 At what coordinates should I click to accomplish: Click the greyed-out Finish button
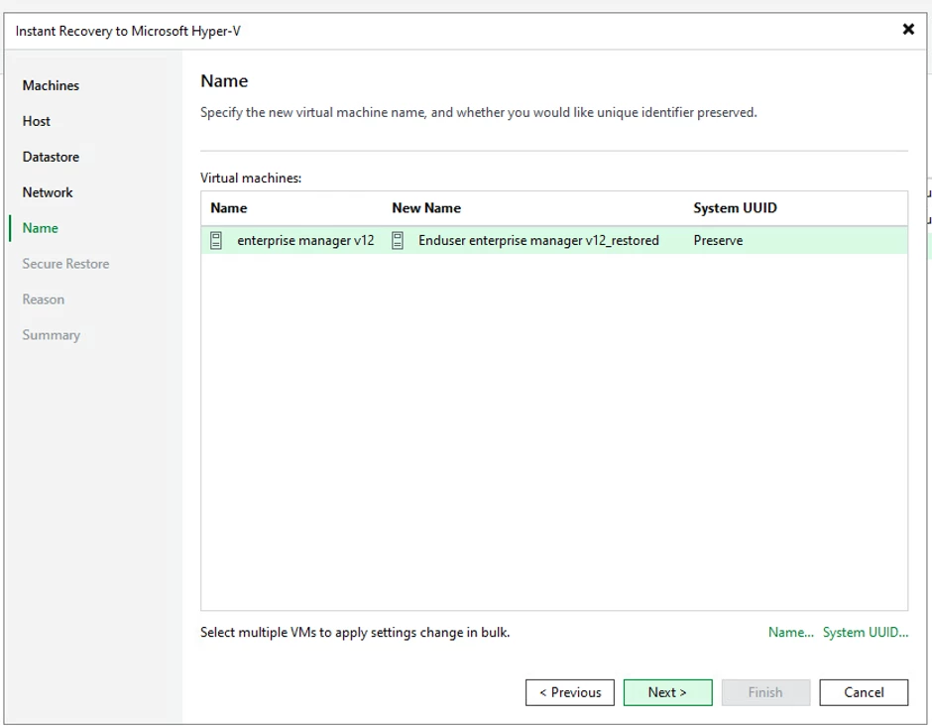[x=765, y=692]
